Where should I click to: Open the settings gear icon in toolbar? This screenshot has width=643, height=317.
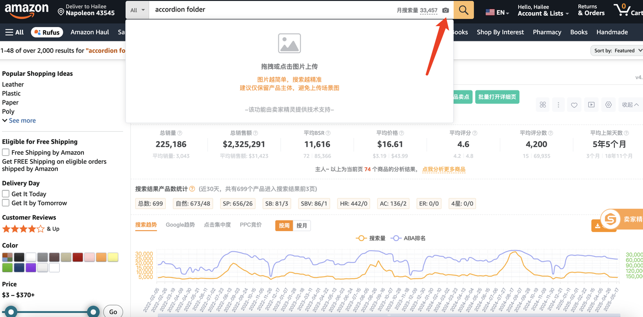[608, 104]
